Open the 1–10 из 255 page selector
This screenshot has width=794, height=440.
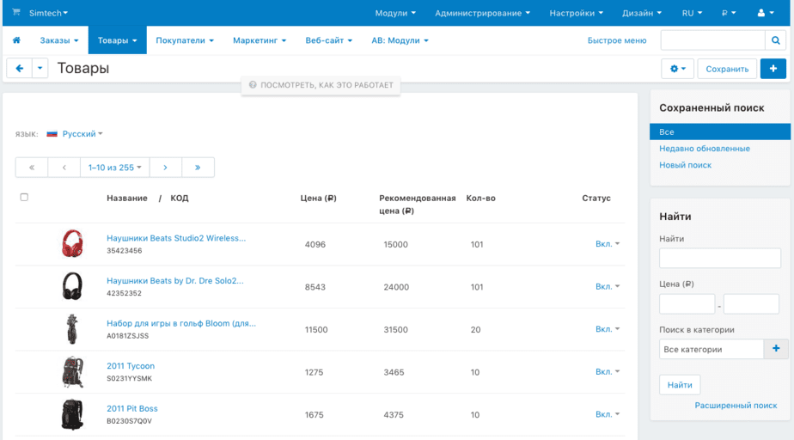pyautogui.click(x=114, y=167)
